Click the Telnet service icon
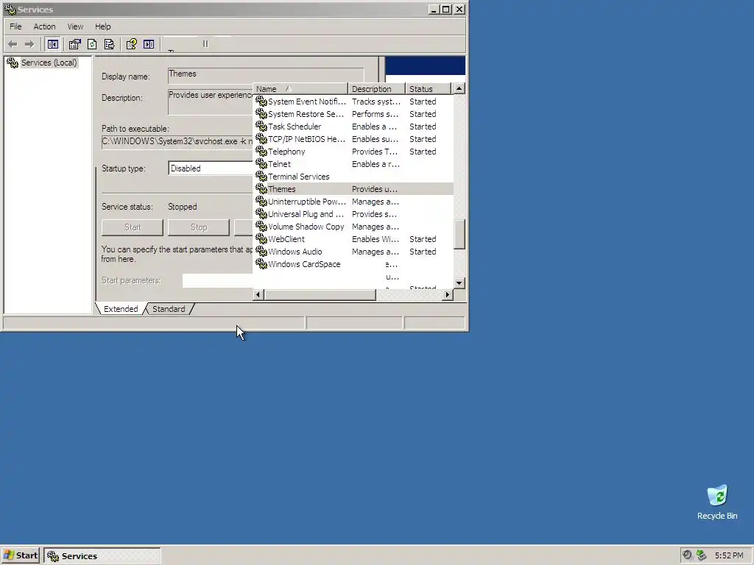The image size is (754, 565). 261,164
